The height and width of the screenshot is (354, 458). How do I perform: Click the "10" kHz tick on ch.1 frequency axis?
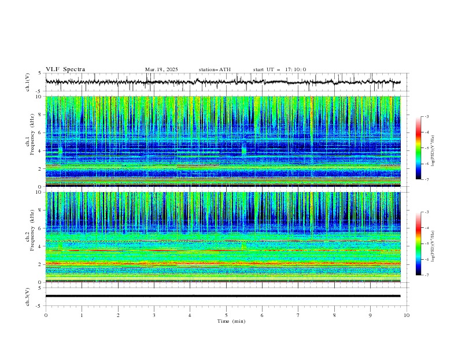point(40,97)
